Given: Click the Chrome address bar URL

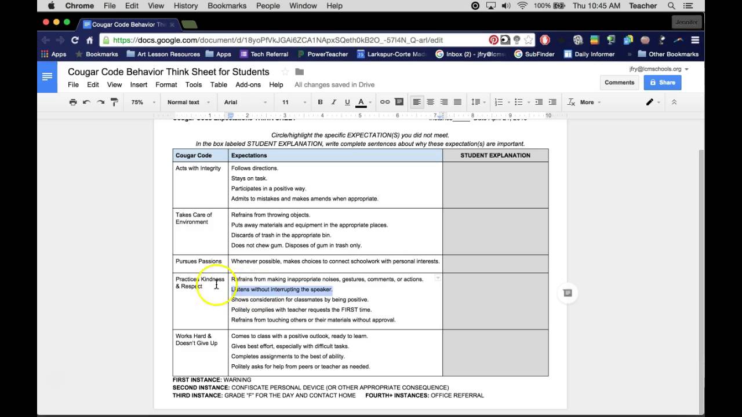Looking at the screenshot, I should [278, 40].
